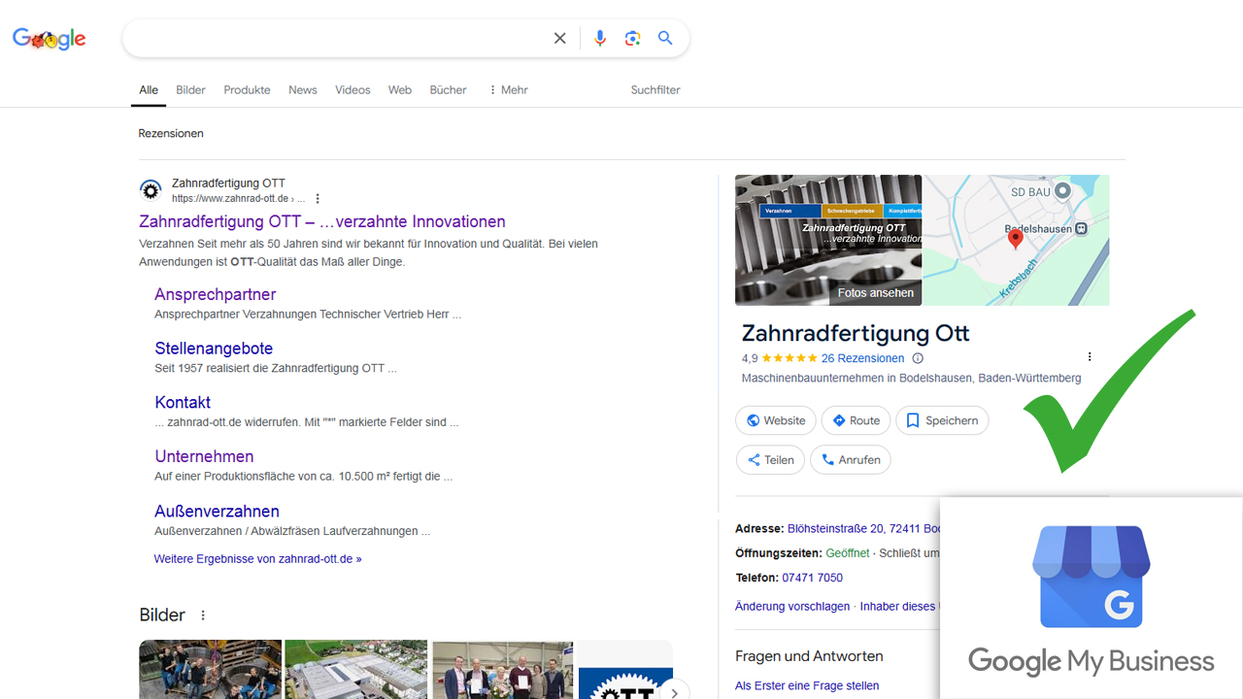The image size is (1243, 699).
Task: Click the Anrufen call button
Action: pyautogui.click(x=851, y=460)
